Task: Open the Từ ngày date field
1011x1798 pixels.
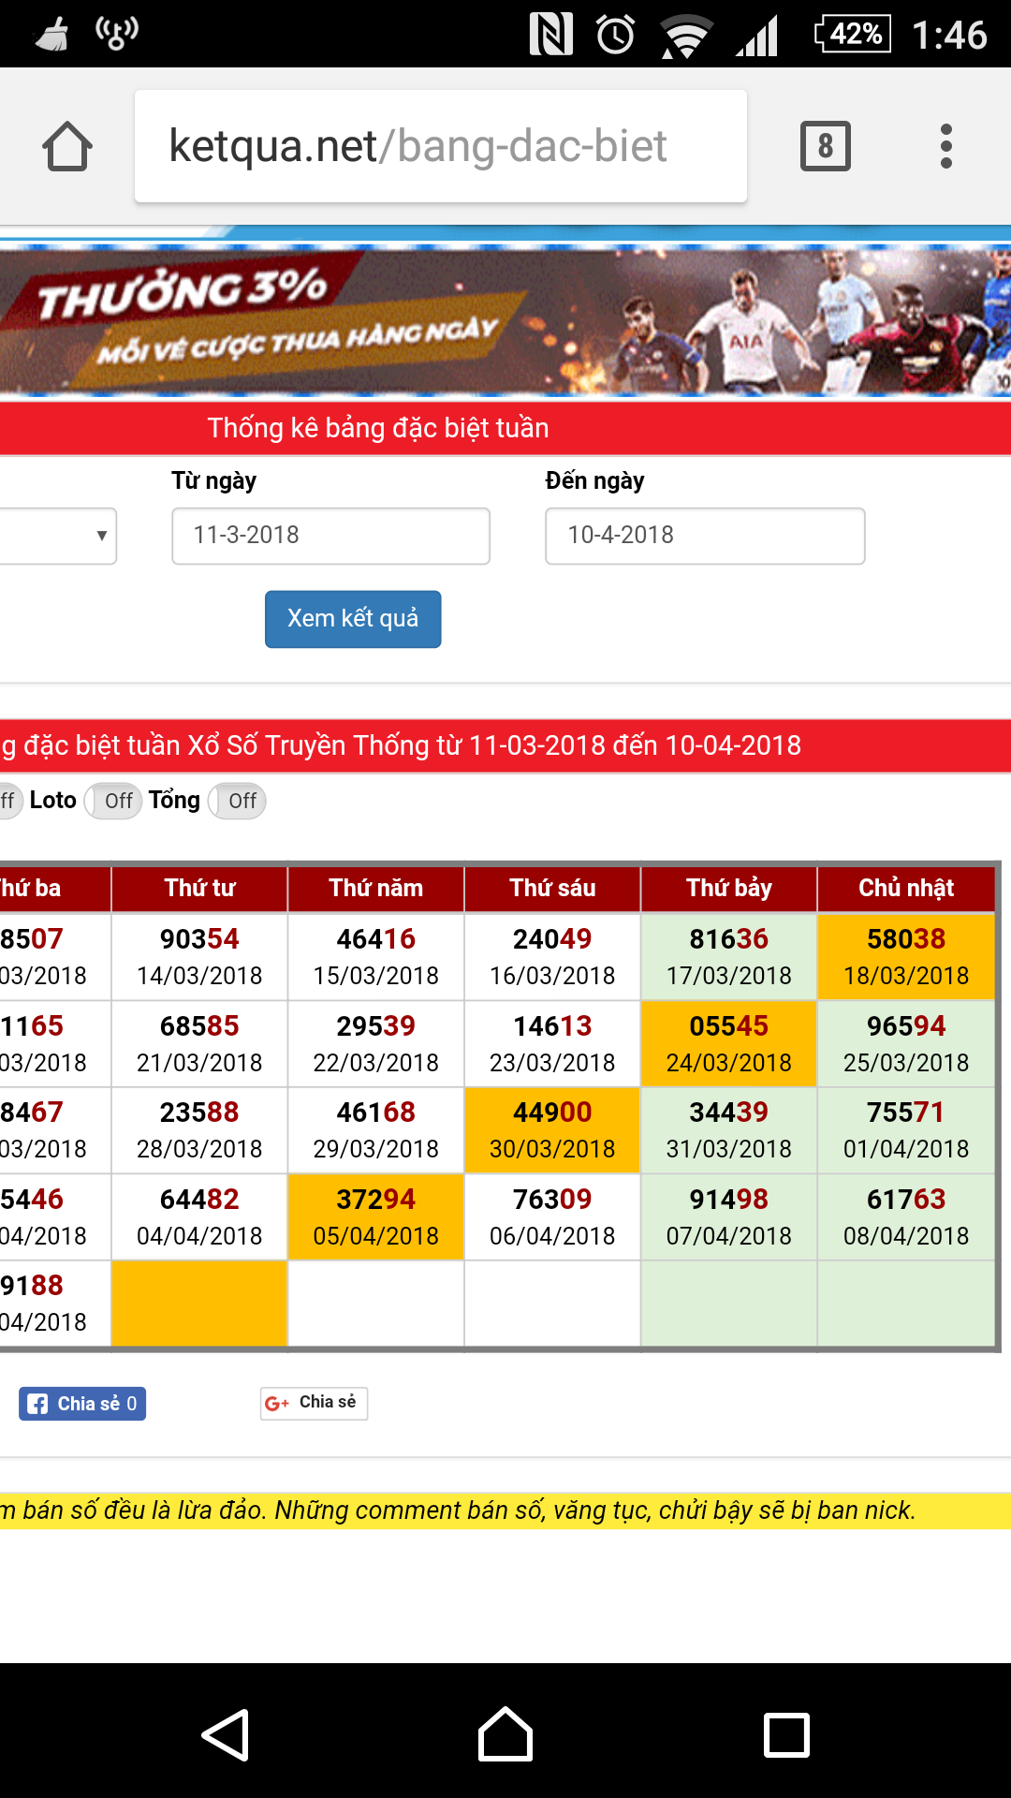Action: pos(330,536)
